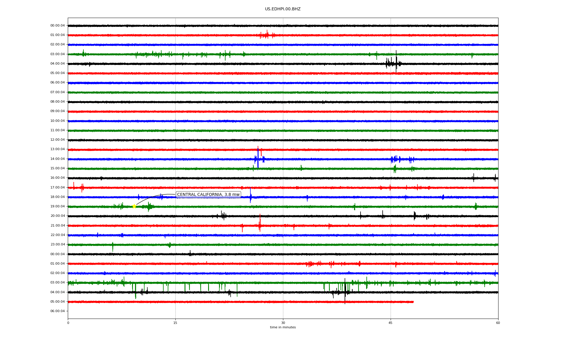566x354 pixels.
Task: Click the 15:00:04 row label
Action: coord(57,168)
